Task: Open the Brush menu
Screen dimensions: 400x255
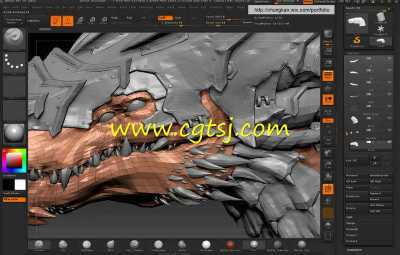Action: [15, 7]
